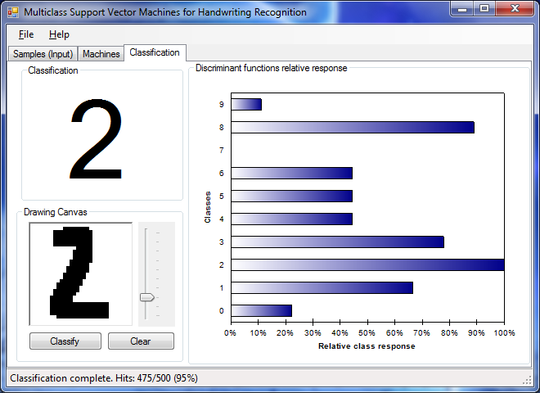Click the bar for class 0
540x393 pixels.
pos(261,310)
